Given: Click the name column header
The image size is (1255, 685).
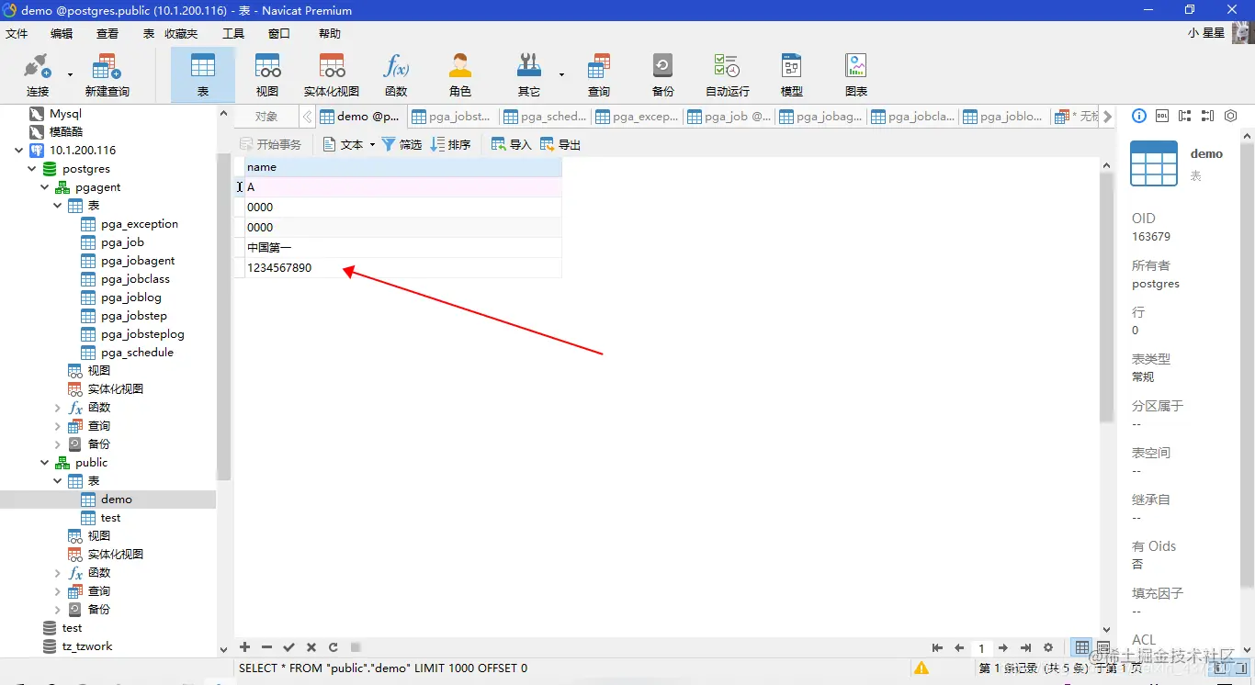Looking at the screenshot, I should tap(402, 167).
